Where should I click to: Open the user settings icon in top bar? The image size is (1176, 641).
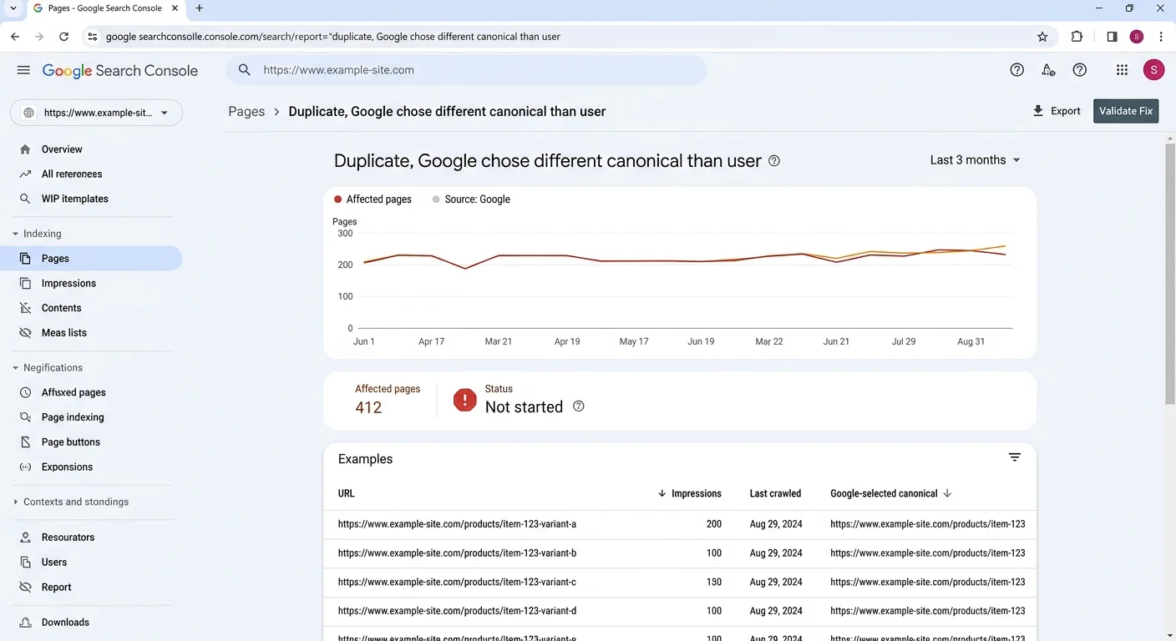(1048, 70)
